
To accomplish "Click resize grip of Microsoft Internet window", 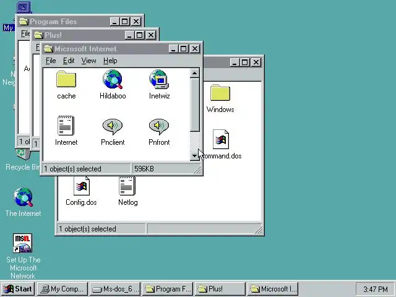I will point(197,170).
